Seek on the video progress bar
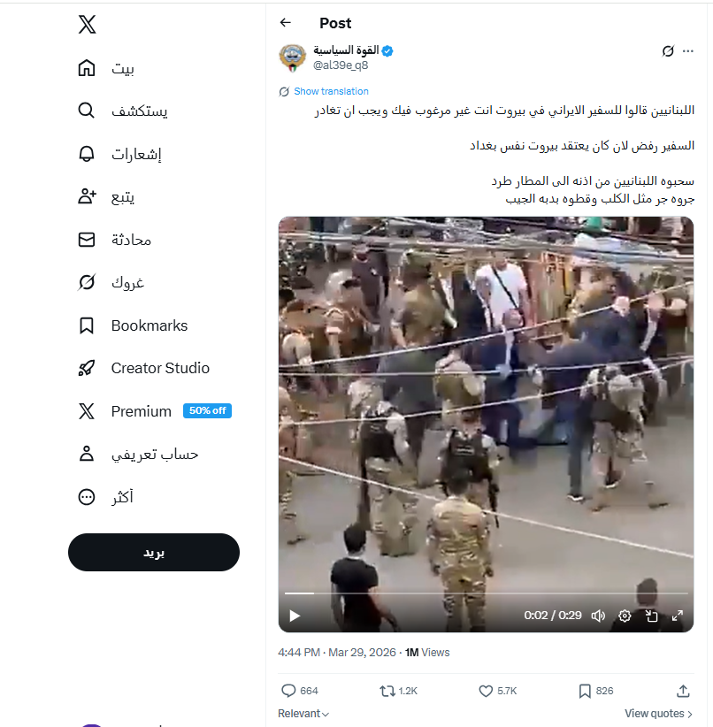 pyautogui.click(x=486, y=593)
